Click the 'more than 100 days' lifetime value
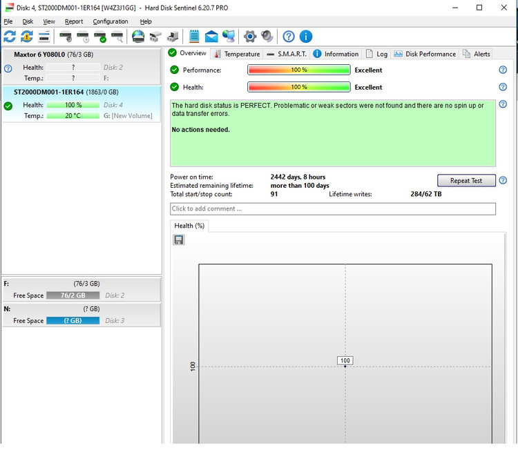The height and width of the screenshot is (457, 518). pyautogui.click(x=300, y=186)
